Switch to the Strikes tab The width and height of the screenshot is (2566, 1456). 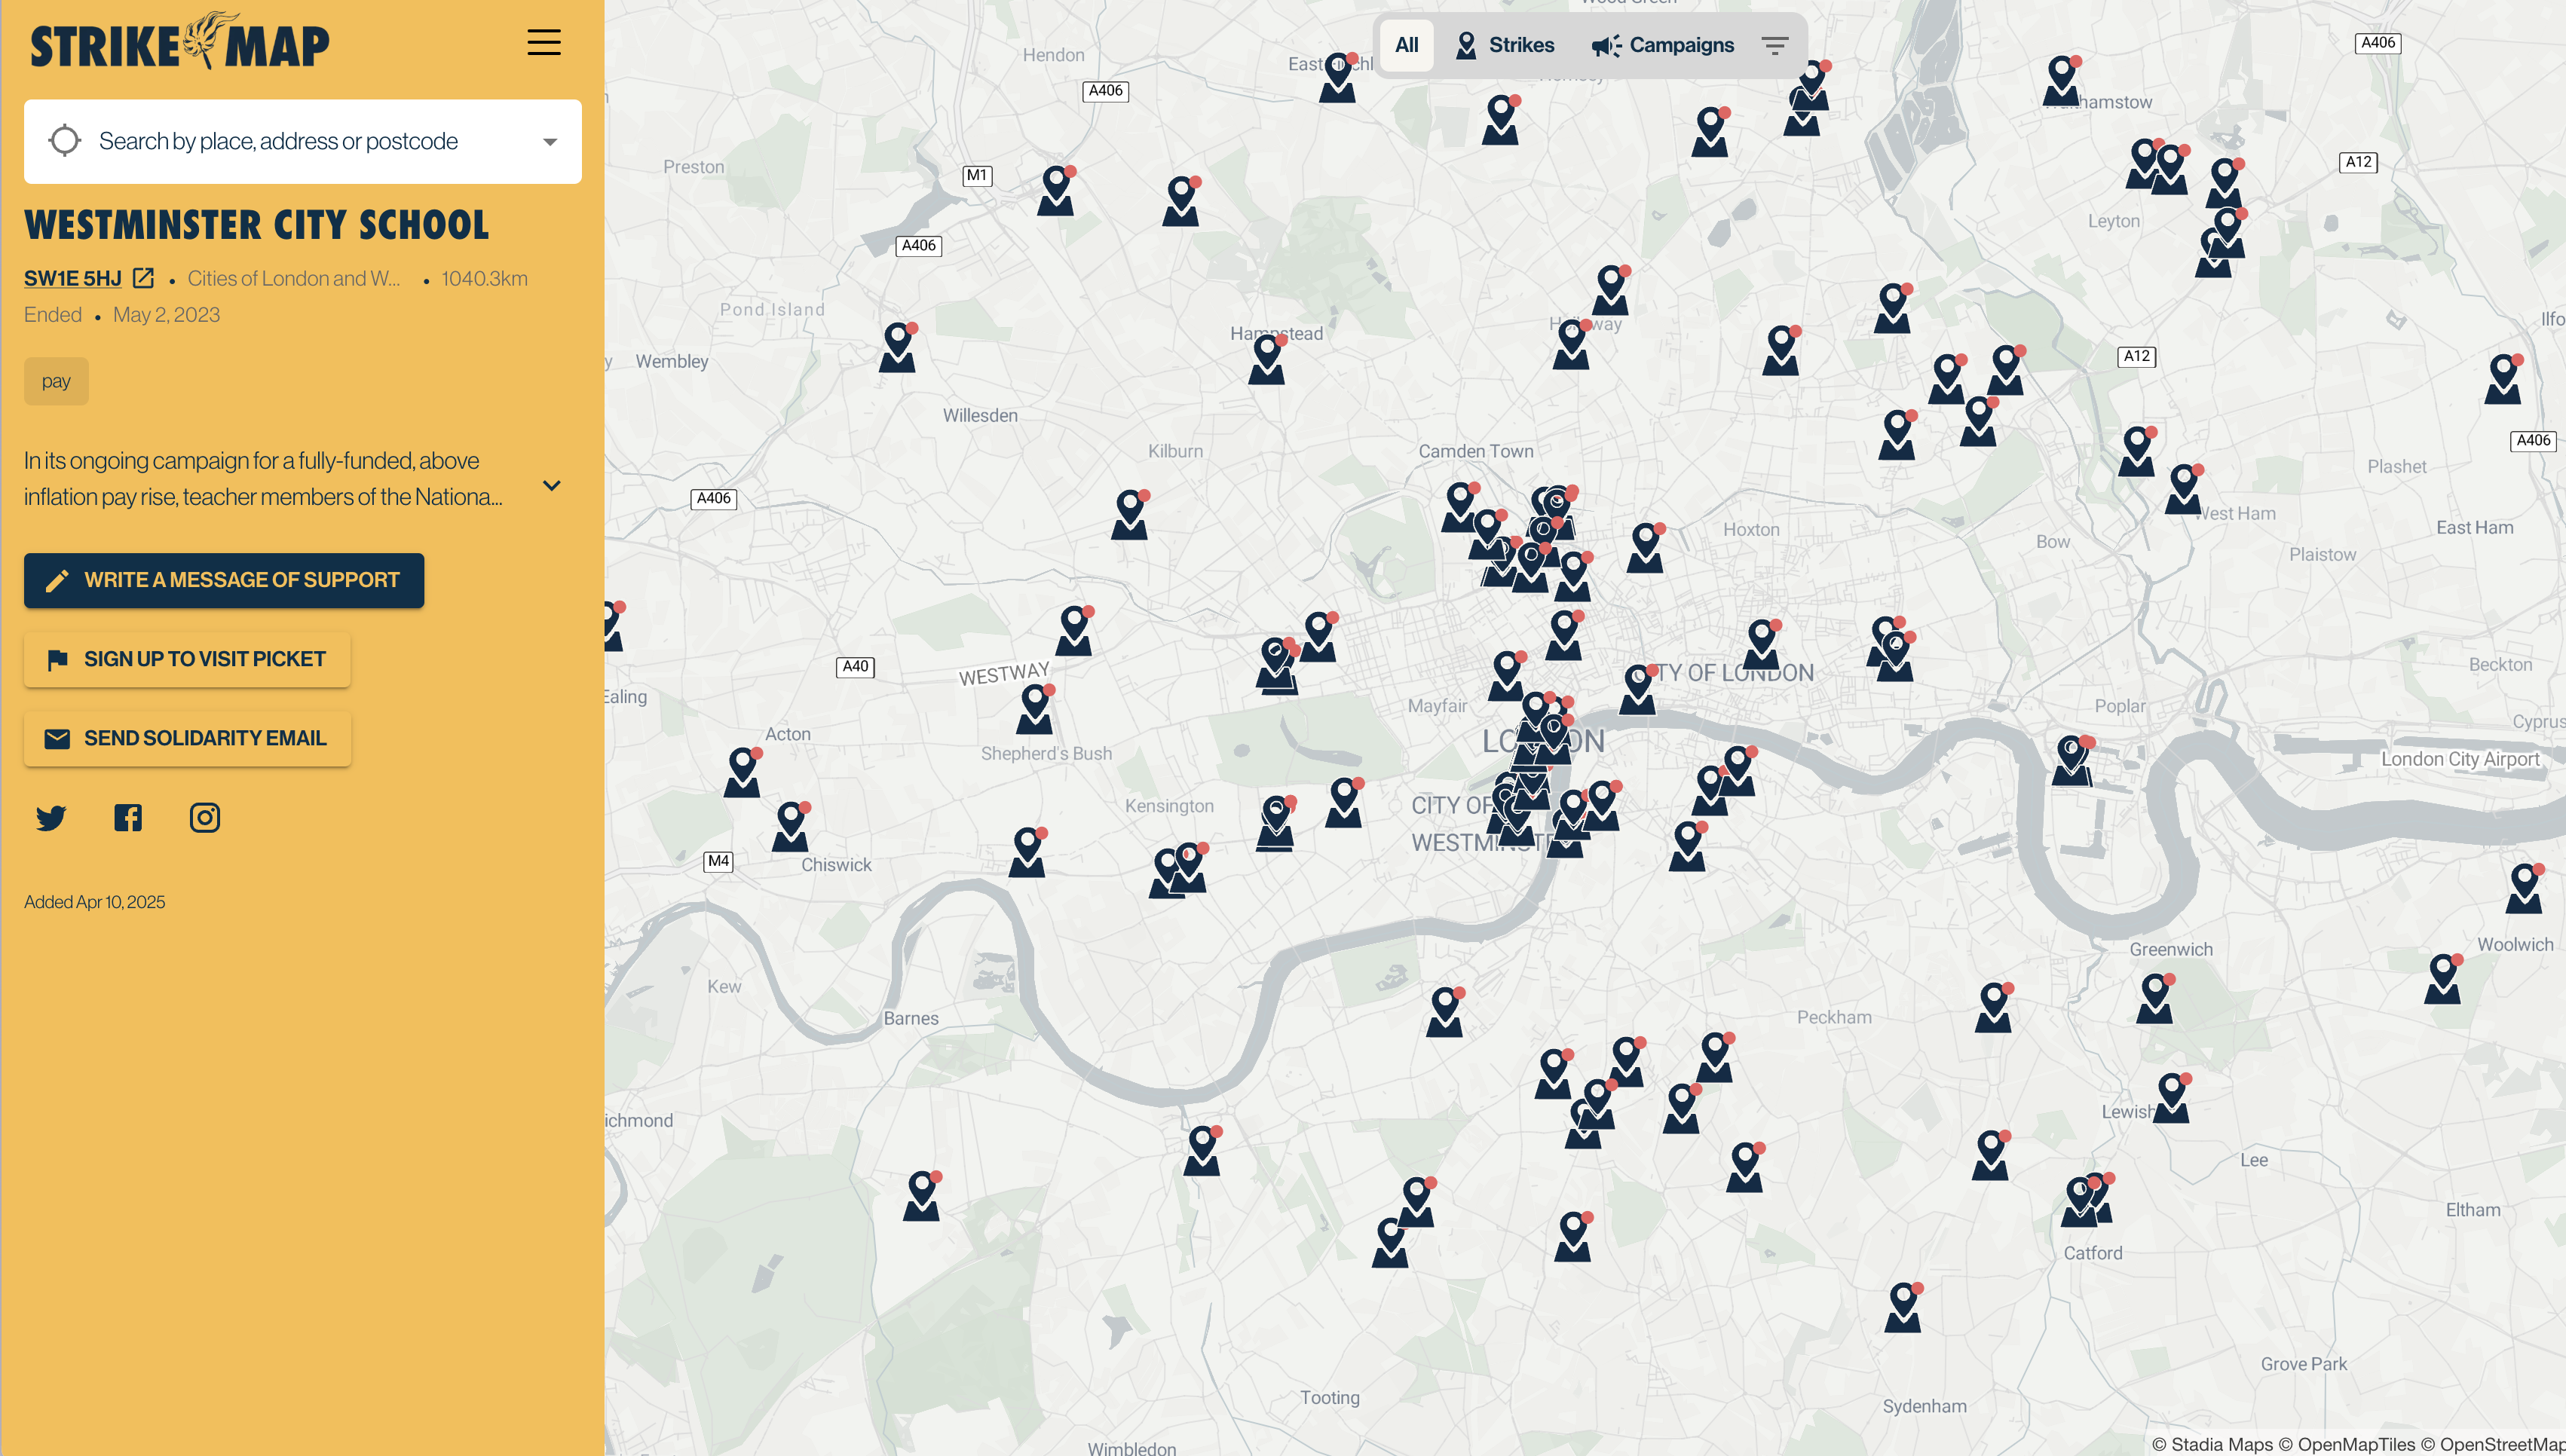pos(1506,45)
